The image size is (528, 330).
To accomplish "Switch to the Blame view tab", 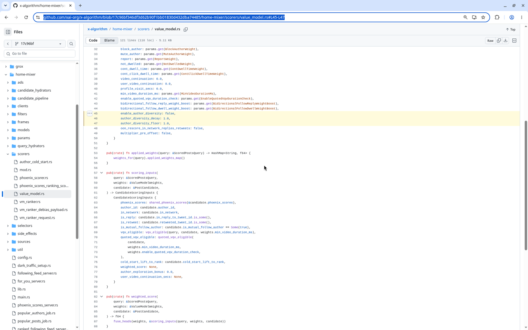I will click(109, 40).
